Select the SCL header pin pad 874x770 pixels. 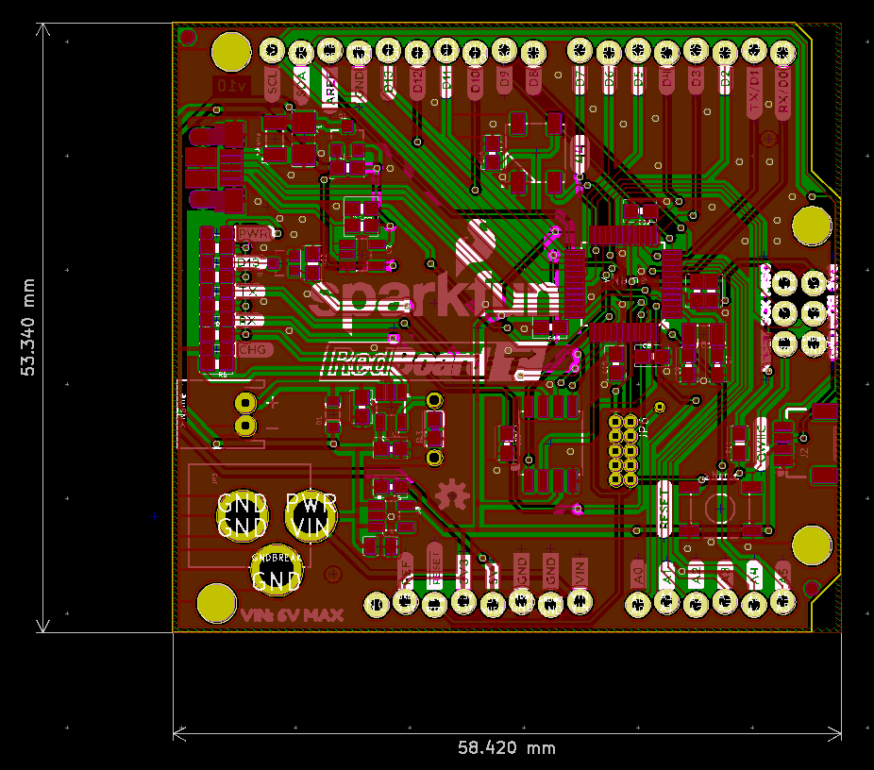[272, 51]
